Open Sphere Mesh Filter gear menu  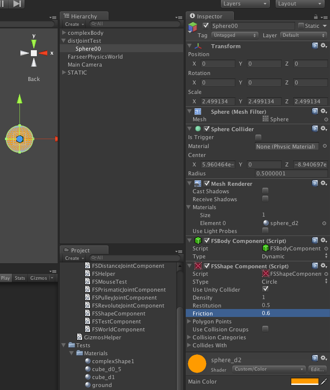click(324, 111)
